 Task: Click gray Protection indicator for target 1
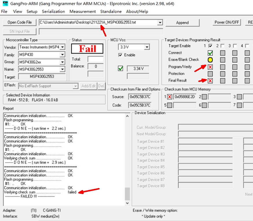pyautogui.click(x=210, y=74)
